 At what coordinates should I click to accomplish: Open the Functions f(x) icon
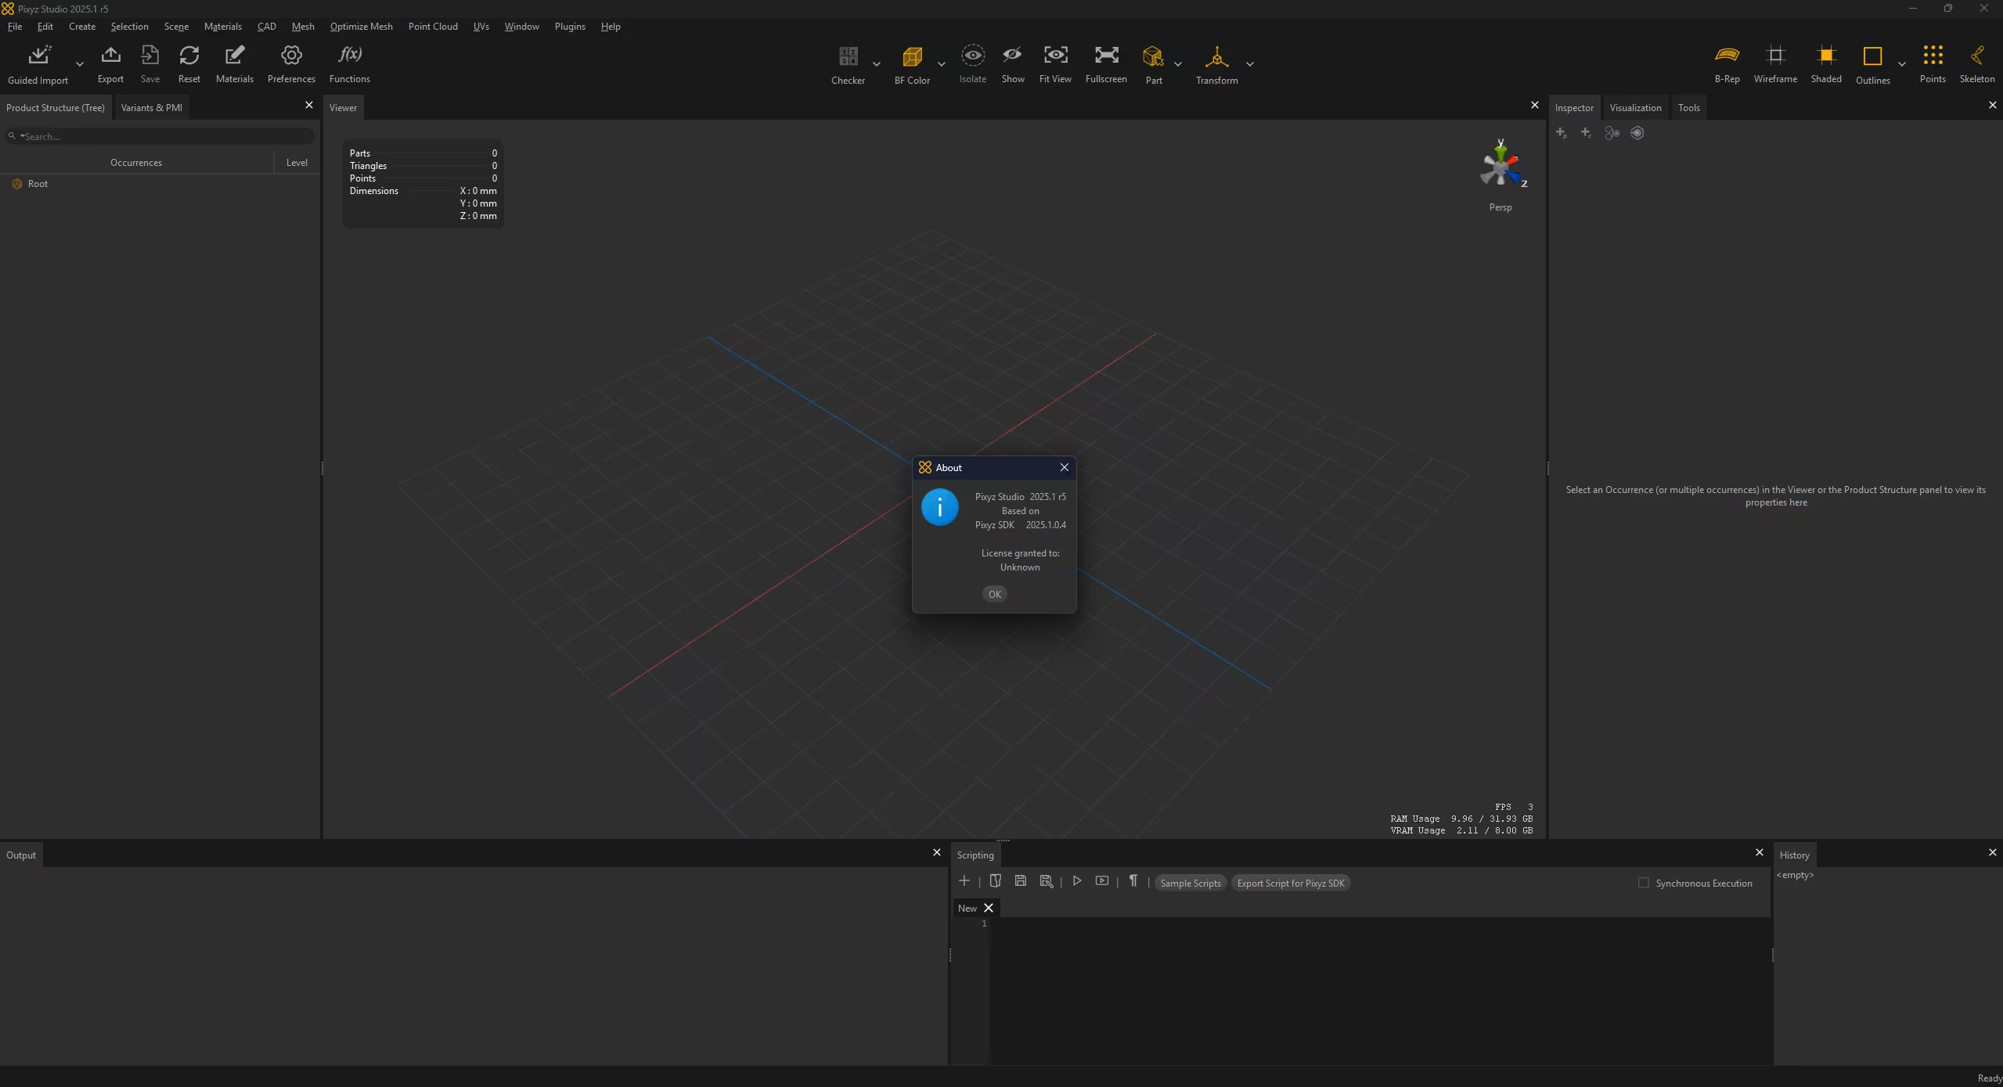[x=349, y=55]
